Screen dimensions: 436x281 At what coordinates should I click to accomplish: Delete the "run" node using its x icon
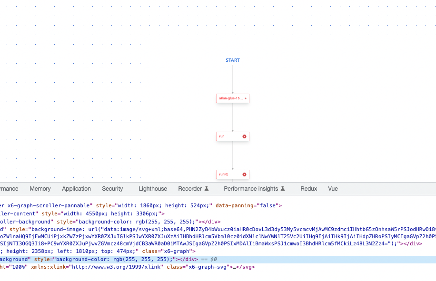click(x=244, y=136)
